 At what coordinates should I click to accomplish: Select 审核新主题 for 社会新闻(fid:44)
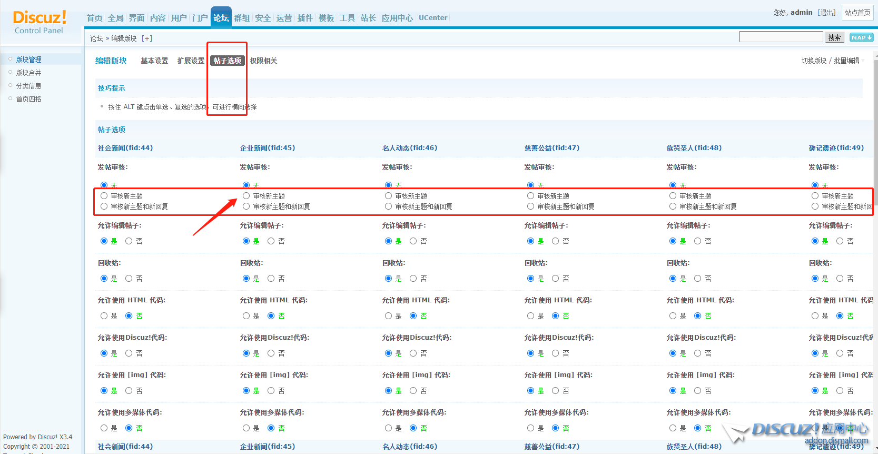(x=104, y=196)
